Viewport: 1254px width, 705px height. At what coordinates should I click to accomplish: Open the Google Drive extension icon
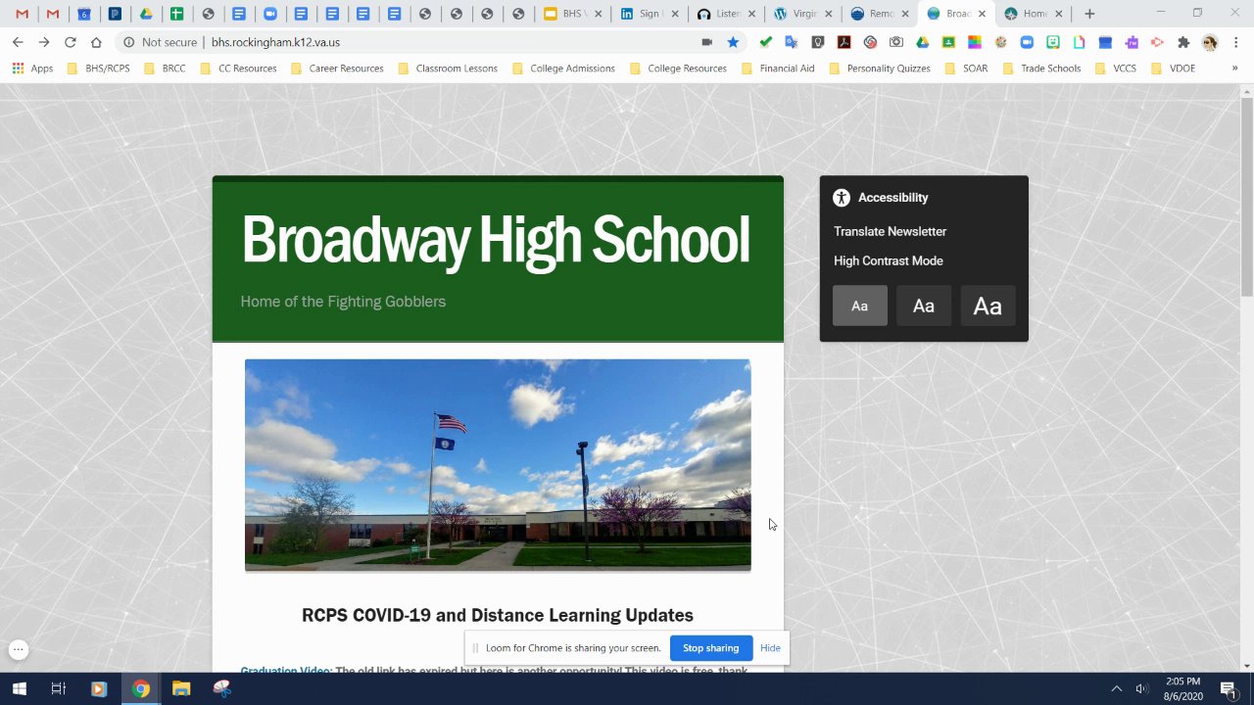point(922,42)
